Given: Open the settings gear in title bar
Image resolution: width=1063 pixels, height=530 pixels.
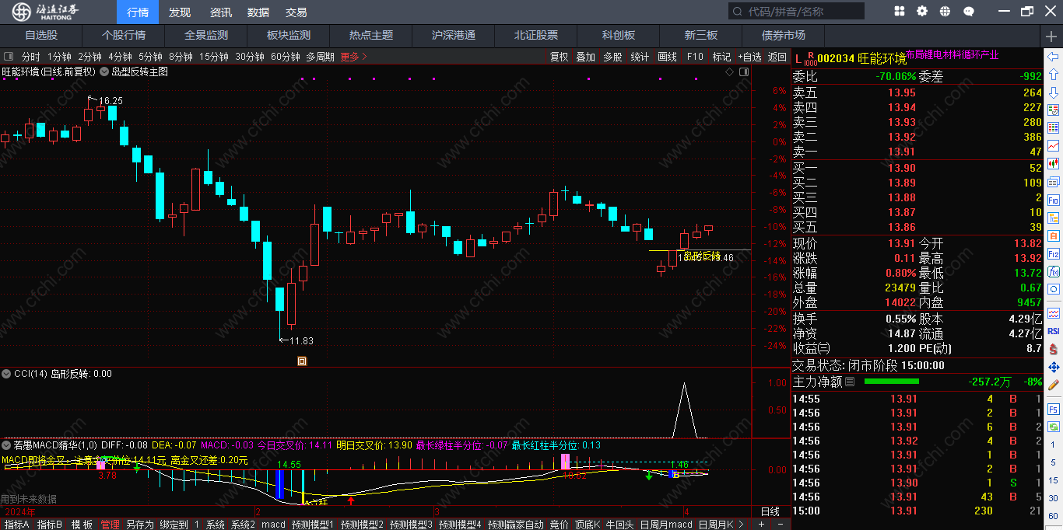Looking at the screenshot, I should click(922, 12).
